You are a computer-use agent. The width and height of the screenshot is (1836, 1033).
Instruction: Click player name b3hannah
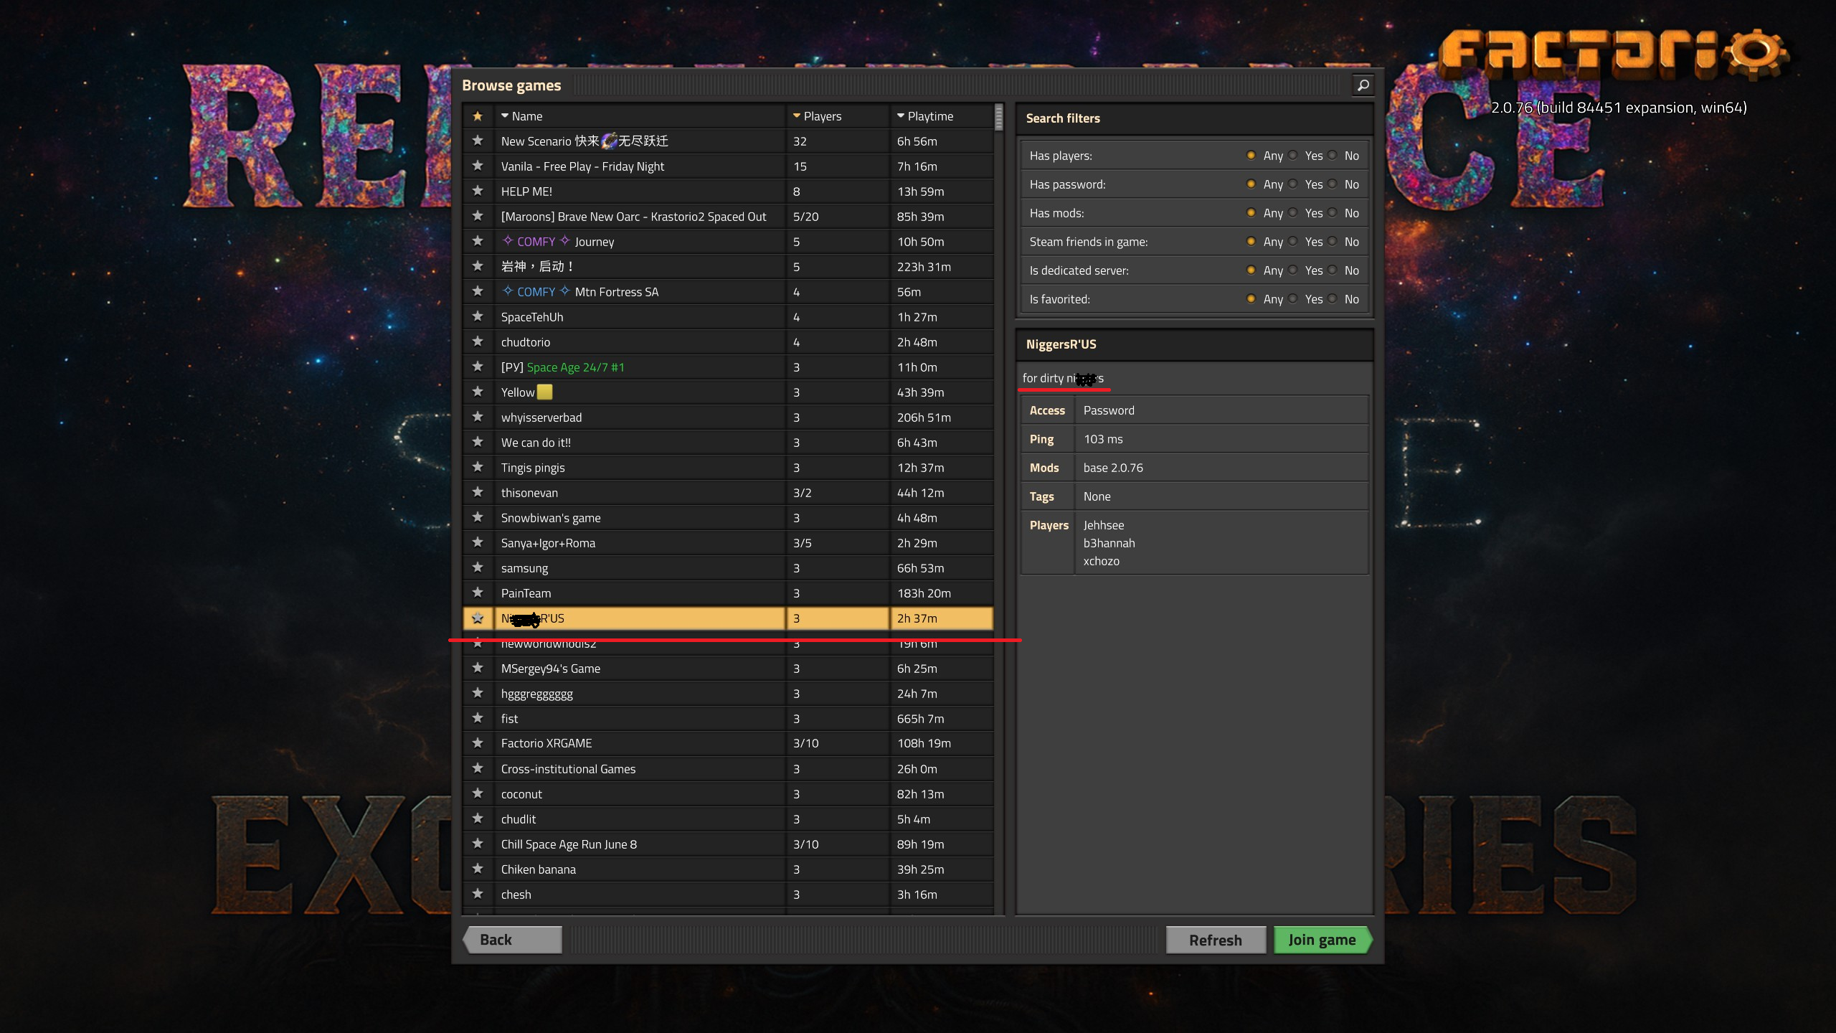[x=1109, y=543]
